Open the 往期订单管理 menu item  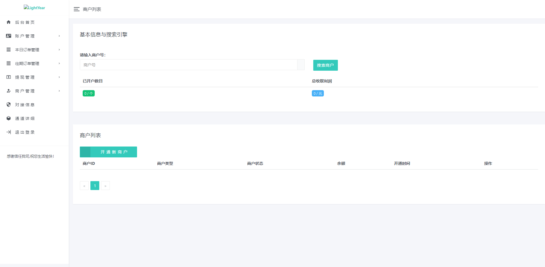pos(27,64)
